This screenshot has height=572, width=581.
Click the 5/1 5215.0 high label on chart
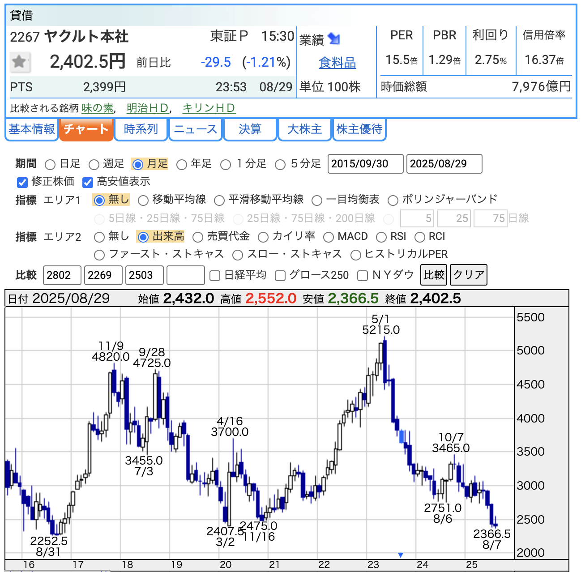[381, 324]
